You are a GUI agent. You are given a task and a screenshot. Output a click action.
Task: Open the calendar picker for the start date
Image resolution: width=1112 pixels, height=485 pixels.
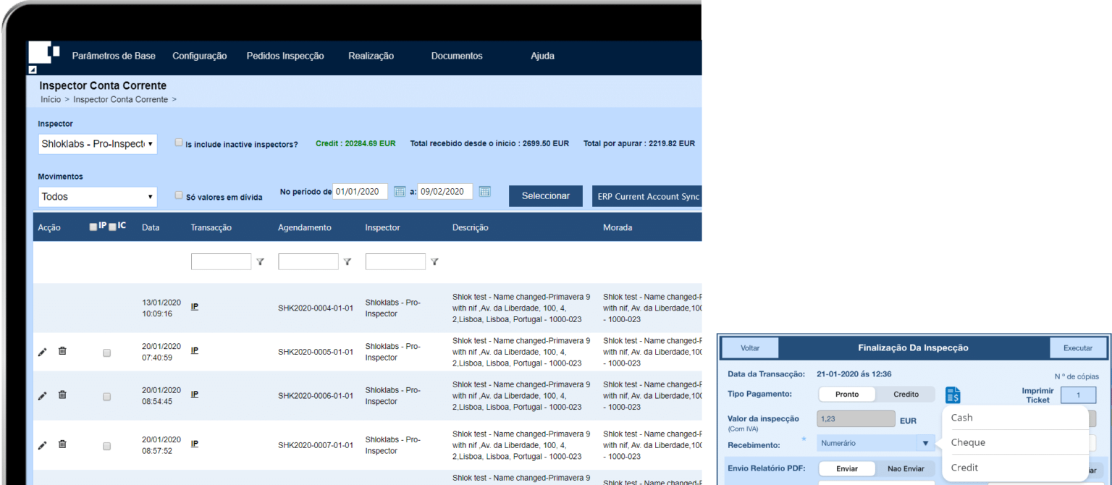click(400, 192)
